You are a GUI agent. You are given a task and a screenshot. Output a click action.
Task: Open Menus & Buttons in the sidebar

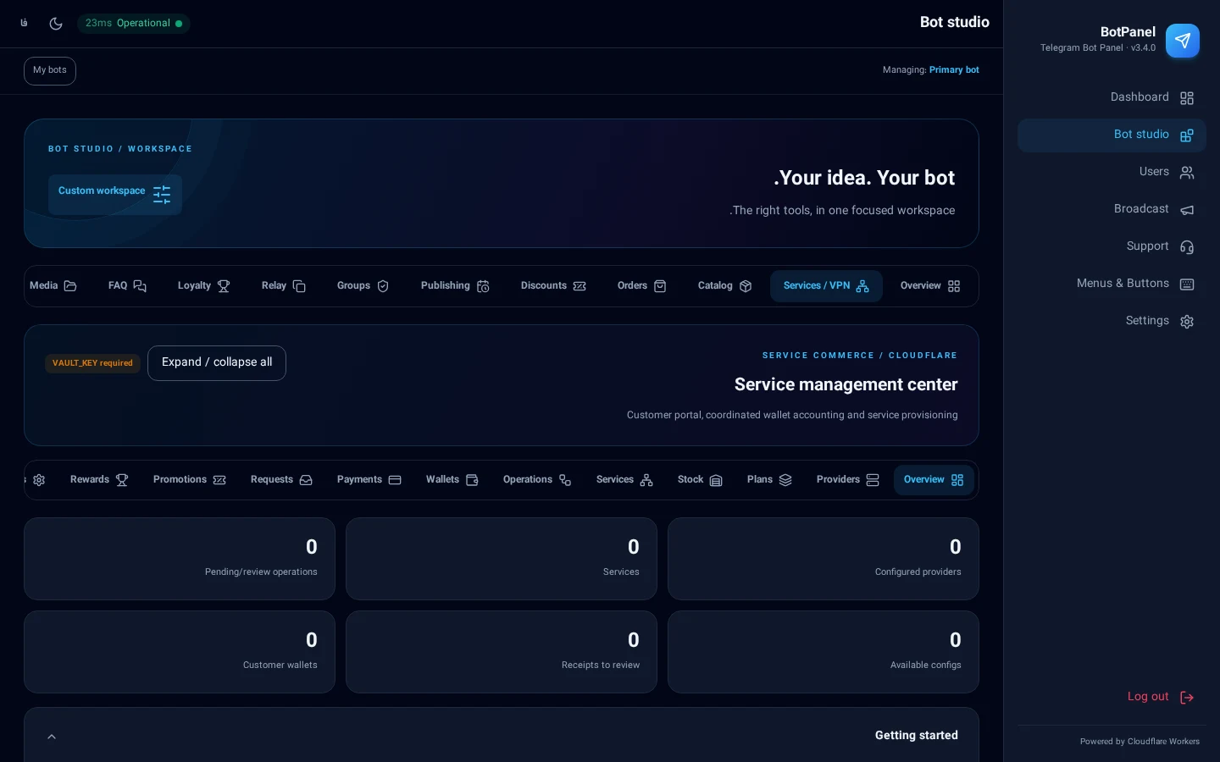tap(1112, 284)
